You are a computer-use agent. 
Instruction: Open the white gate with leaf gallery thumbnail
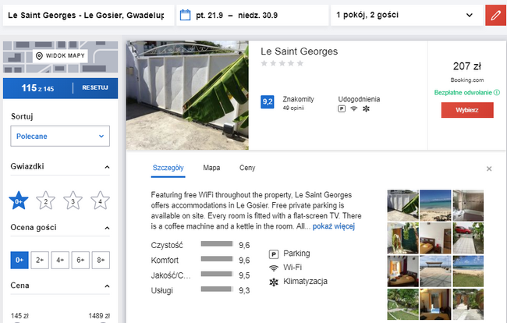(403, 205)
